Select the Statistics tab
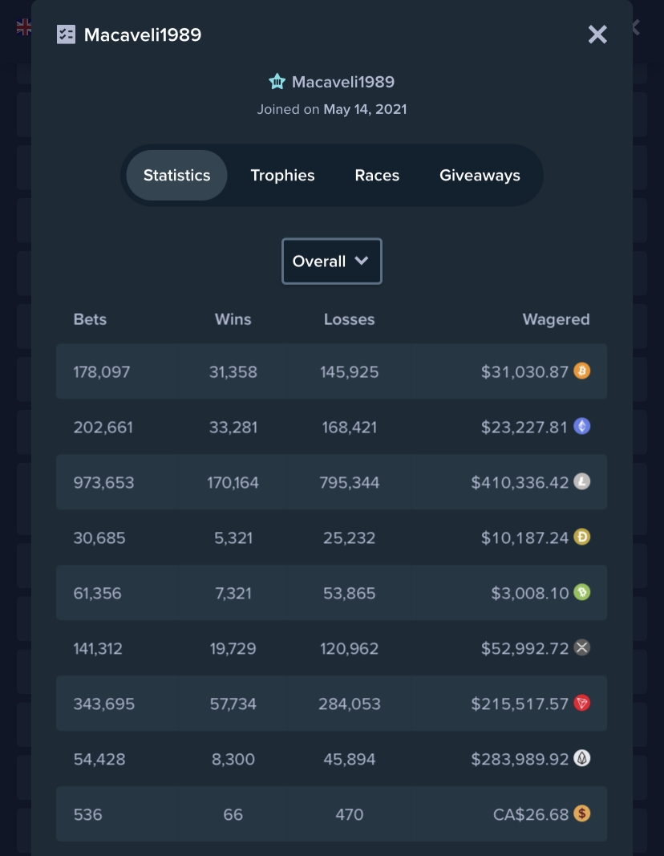This screenshot has width=664, height=856. pyautogui.click(x=177, y=176)
